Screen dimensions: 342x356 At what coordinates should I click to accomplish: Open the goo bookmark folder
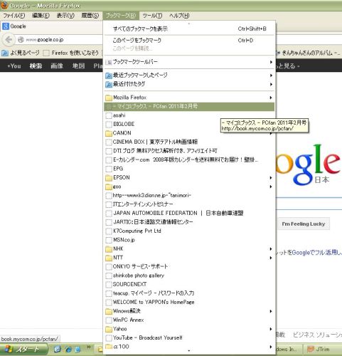click(189, 187)
